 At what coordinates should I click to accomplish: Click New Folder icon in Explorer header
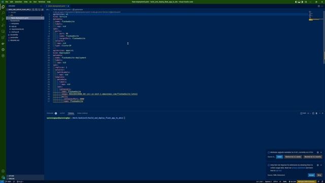click(x=36, y=10)
